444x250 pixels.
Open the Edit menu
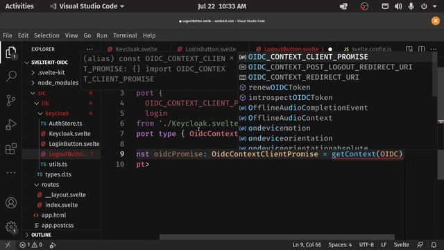[23, 35]
